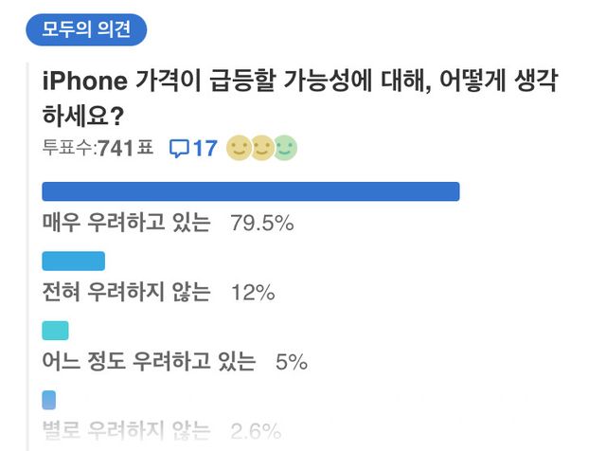This screenshot has width=606, height=451.
Task: Click the teal 5% result bar
Action: click(56, 331)
